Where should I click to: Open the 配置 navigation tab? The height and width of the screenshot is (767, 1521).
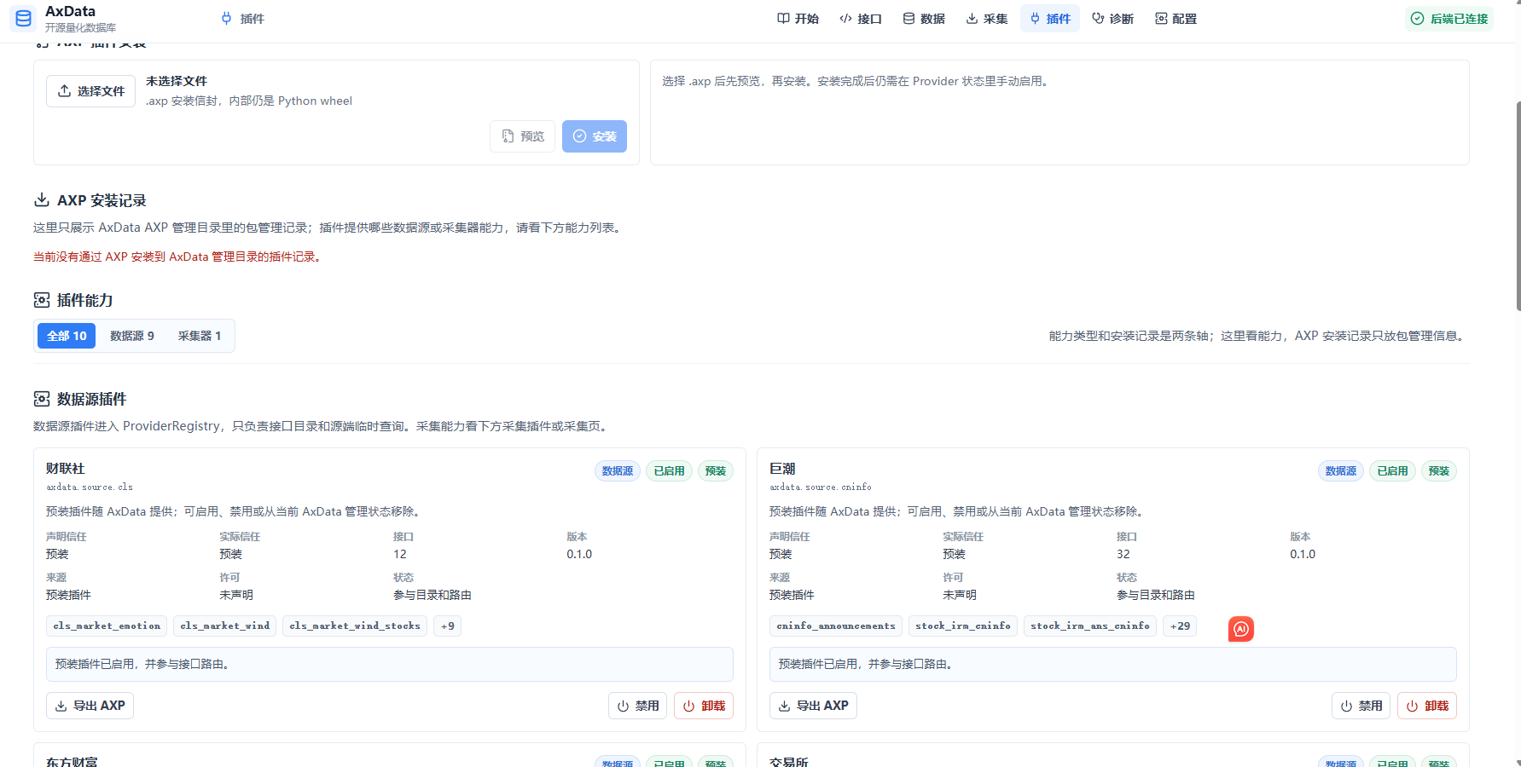[1176, 19]
